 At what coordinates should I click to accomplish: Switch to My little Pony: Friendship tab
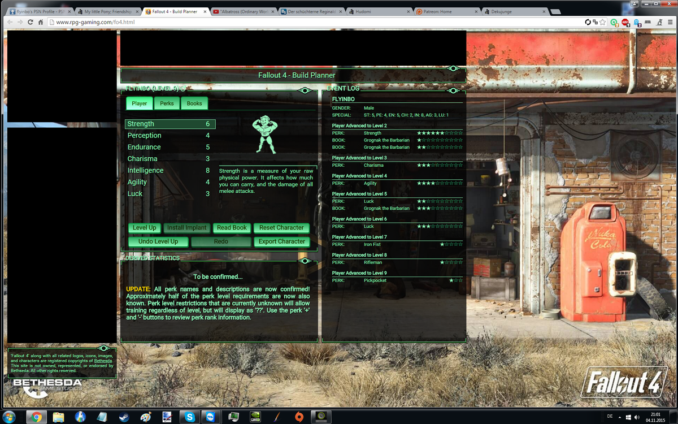point(107,11)
